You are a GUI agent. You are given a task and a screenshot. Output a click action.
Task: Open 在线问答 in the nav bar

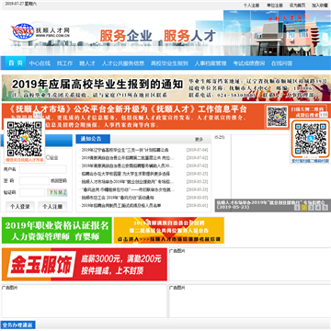pos(281,63)
